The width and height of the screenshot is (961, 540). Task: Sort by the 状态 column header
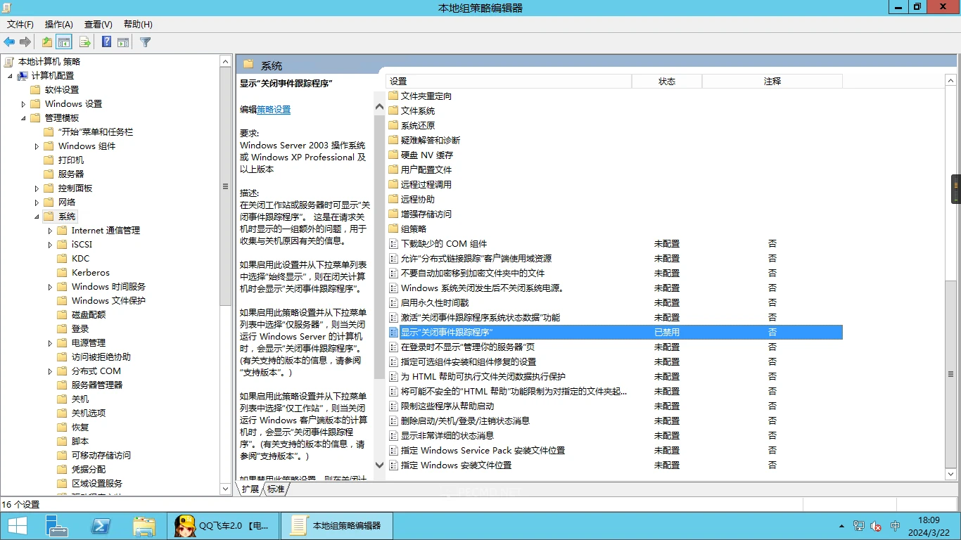point(667,82)
